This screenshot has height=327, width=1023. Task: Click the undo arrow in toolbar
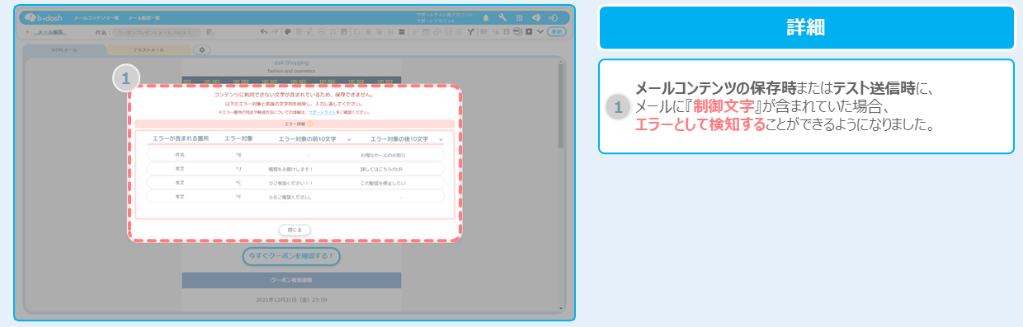coord(264,32)
